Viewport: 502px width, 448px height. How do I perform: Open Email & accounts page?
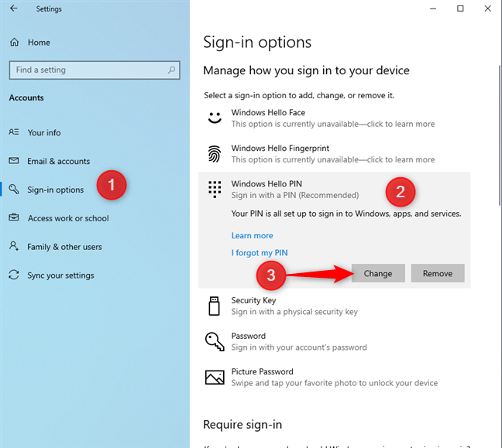[59, 161]
